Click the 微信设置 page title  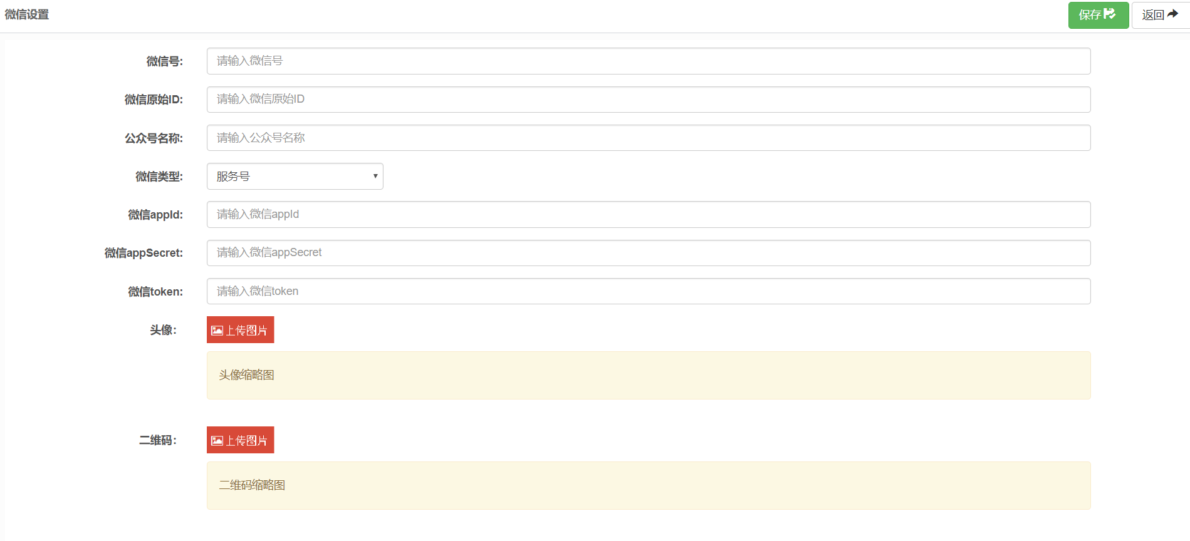(x=27, y=14)
